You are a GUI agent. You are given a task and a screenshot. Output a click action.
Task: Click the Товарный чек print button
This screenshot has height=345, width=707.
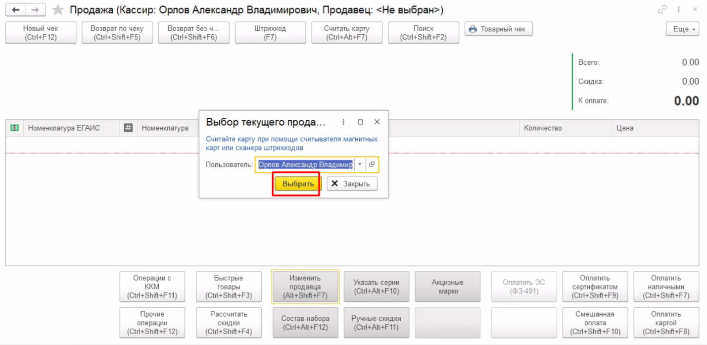(498, 29)
